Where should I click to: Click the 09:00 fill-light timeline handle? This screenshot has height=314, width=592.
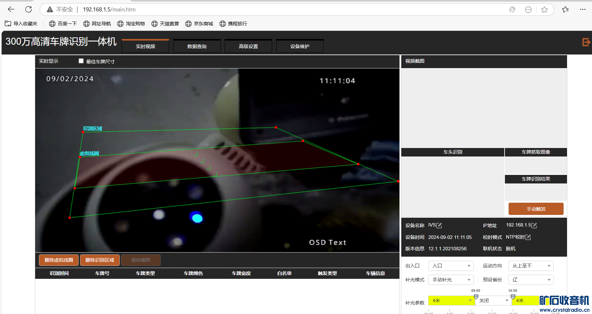(x=476, y=297)
